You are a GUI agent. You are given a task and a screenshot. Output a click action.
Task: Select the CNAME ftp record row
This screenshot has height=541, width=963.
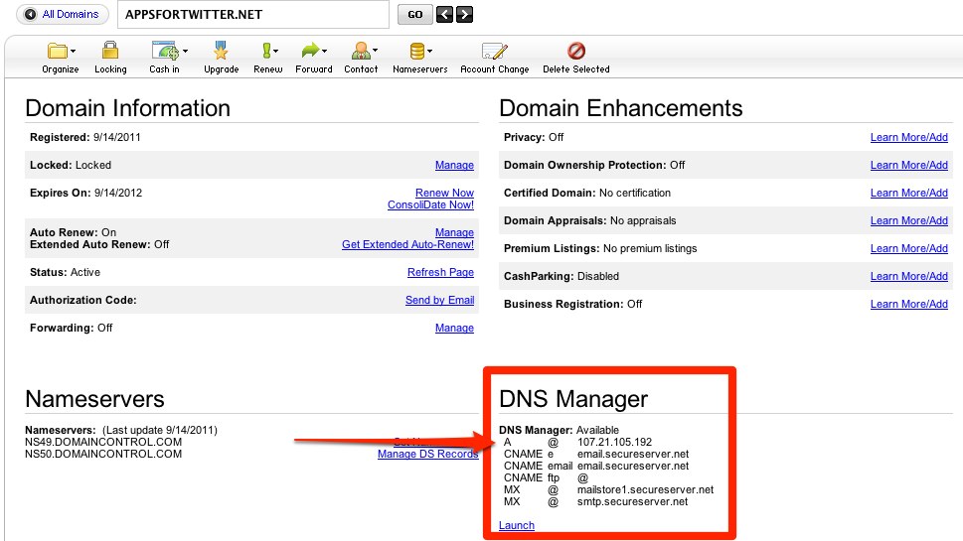[546, 477]
